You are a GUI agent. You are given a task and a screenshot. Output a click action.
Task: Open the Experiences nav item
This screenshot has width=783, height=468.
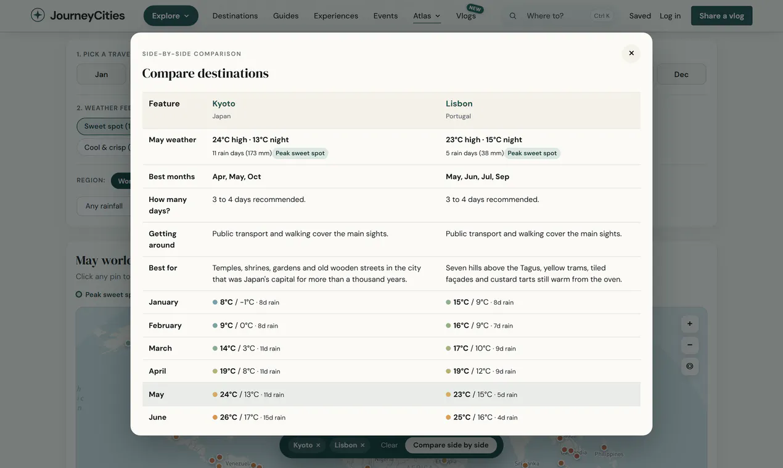pos(336,16)
